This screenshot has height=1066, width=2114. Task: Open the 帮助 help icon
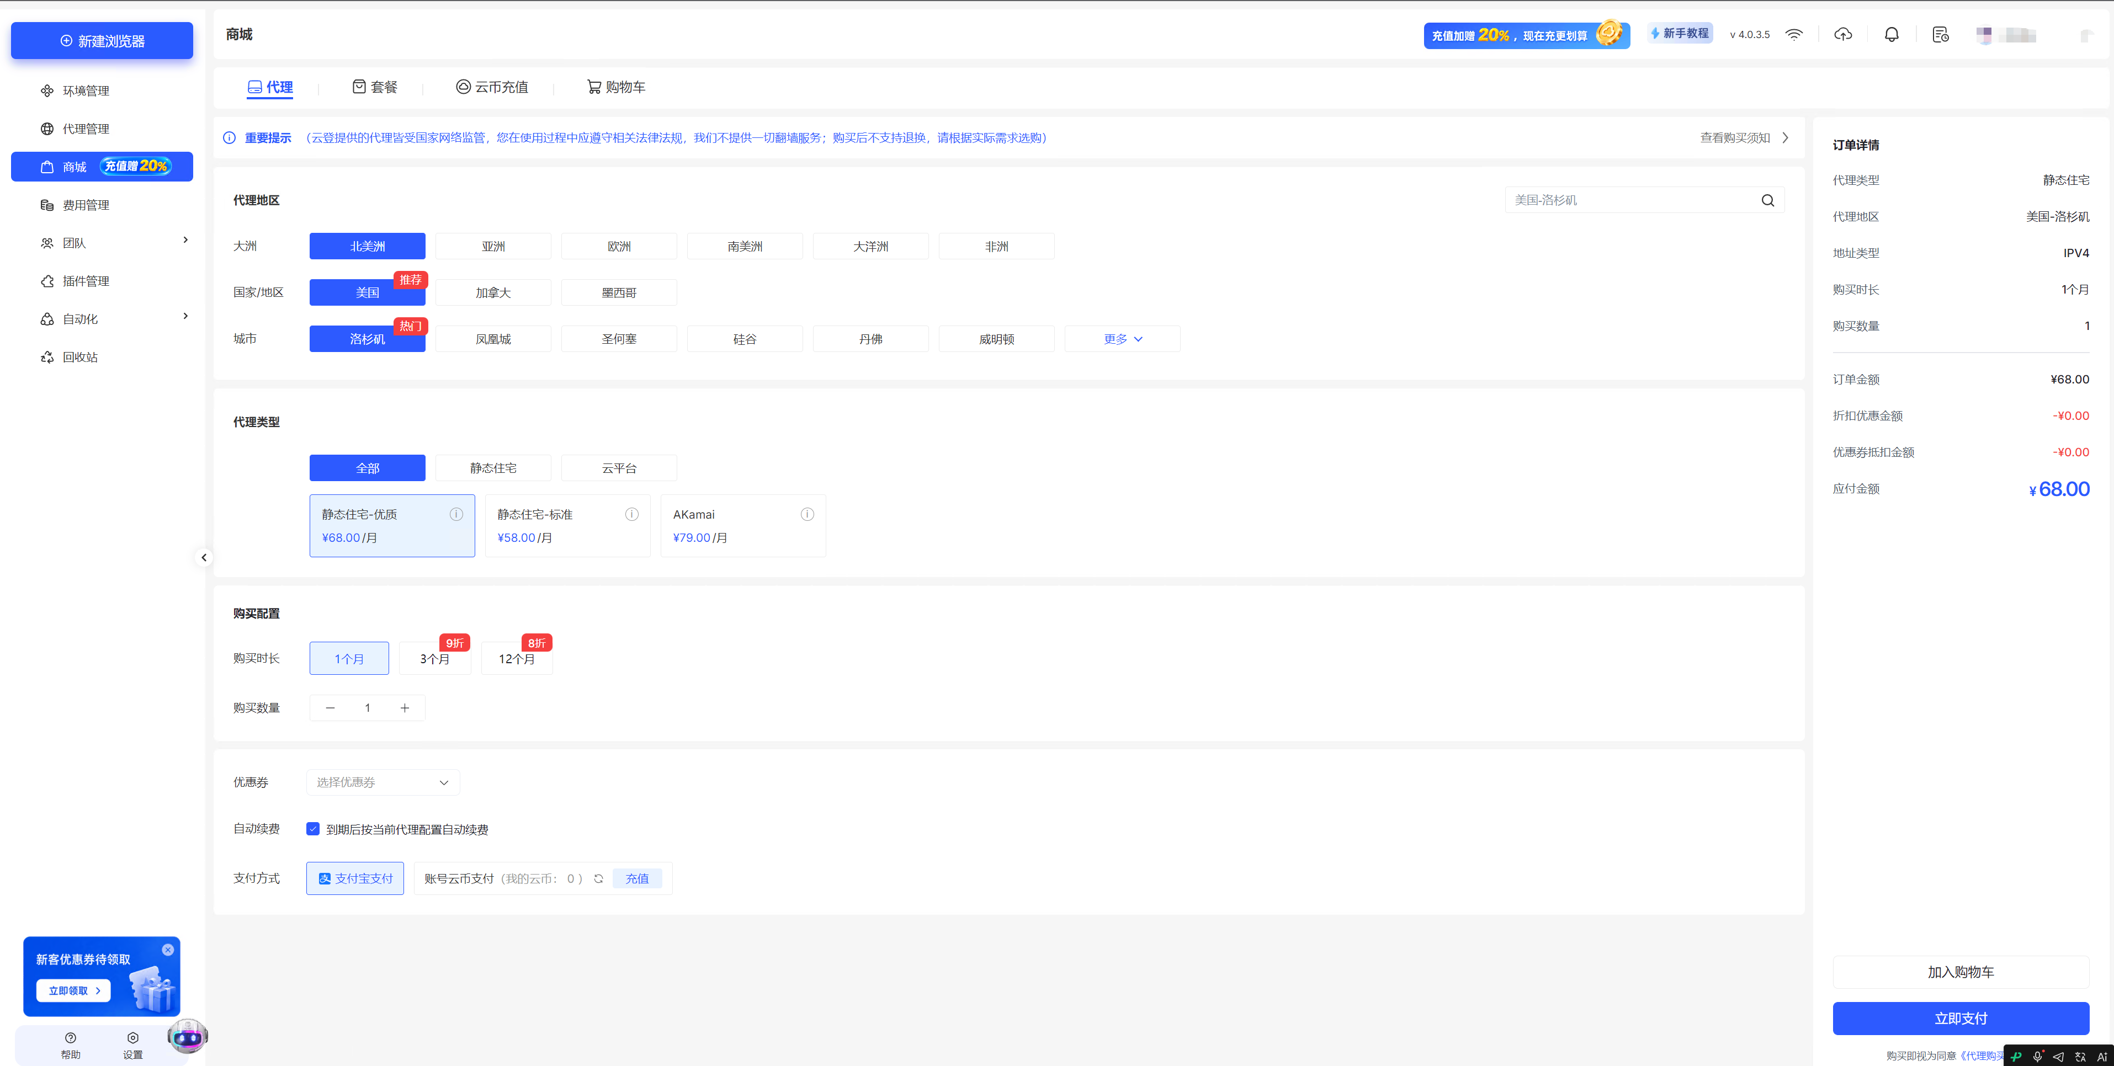[71, 1044]
